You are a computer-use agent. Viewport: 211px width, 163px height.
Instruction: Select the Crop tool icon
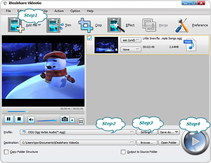point(86,25)
